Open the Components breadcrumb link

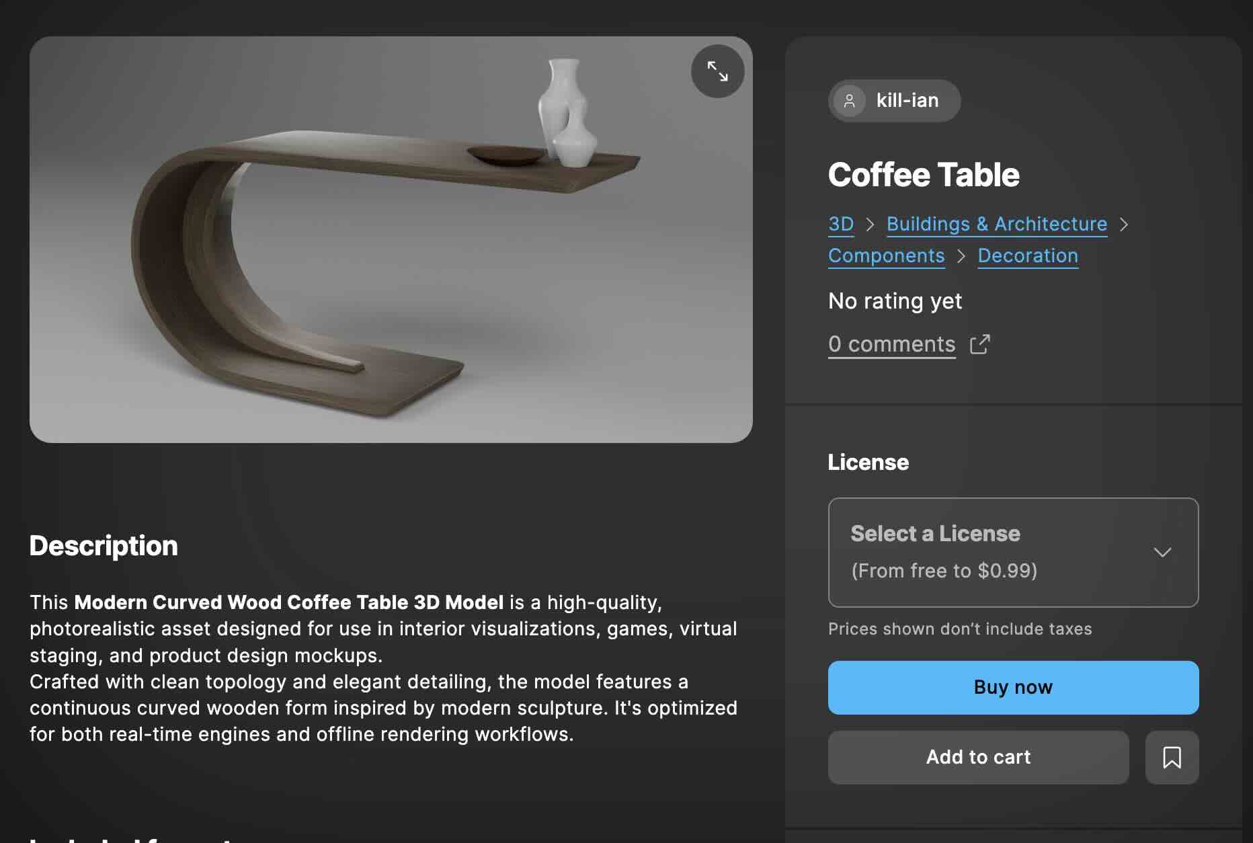(x=886, y=256)
